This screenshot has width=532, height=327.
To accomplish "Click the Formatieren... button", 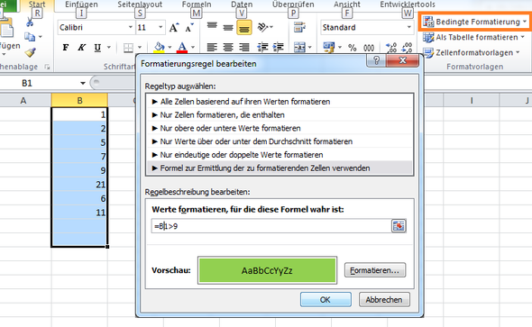I will click(375, 270).
